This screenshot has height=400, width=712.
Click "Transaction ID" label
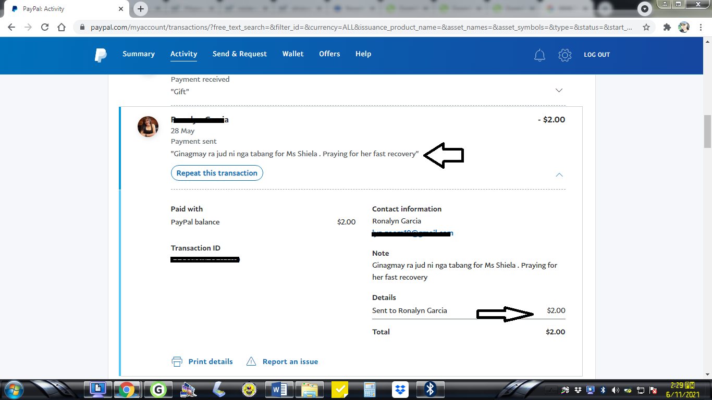(195, 248)
